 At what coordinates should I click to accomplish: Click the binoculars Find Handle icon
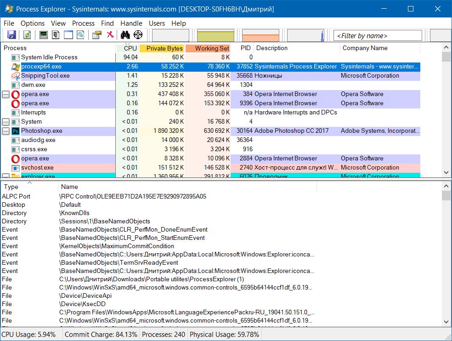click(x=125, y=35)
